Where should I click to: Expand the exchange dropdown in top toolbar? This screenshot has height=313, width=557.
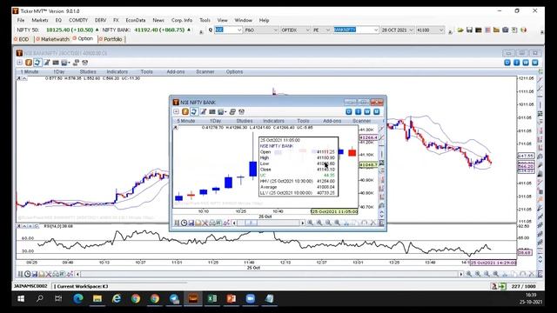(x=239, y=30)
